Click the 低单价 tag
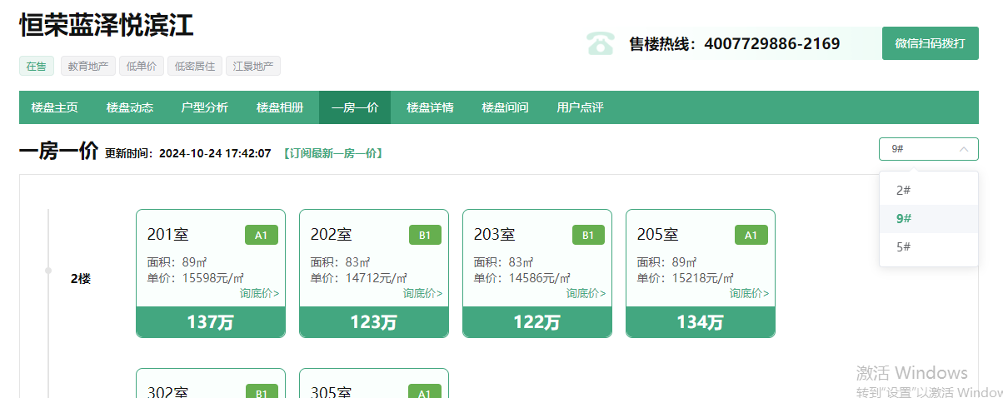Screen dimensions: 1003x398 (141, 66)
